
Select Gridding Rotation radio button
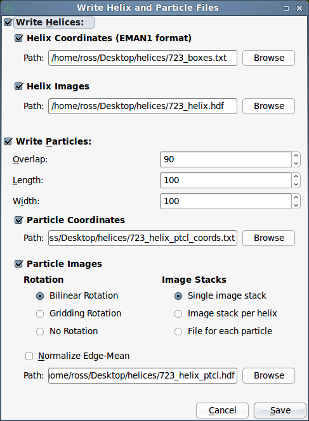(40, 314)
